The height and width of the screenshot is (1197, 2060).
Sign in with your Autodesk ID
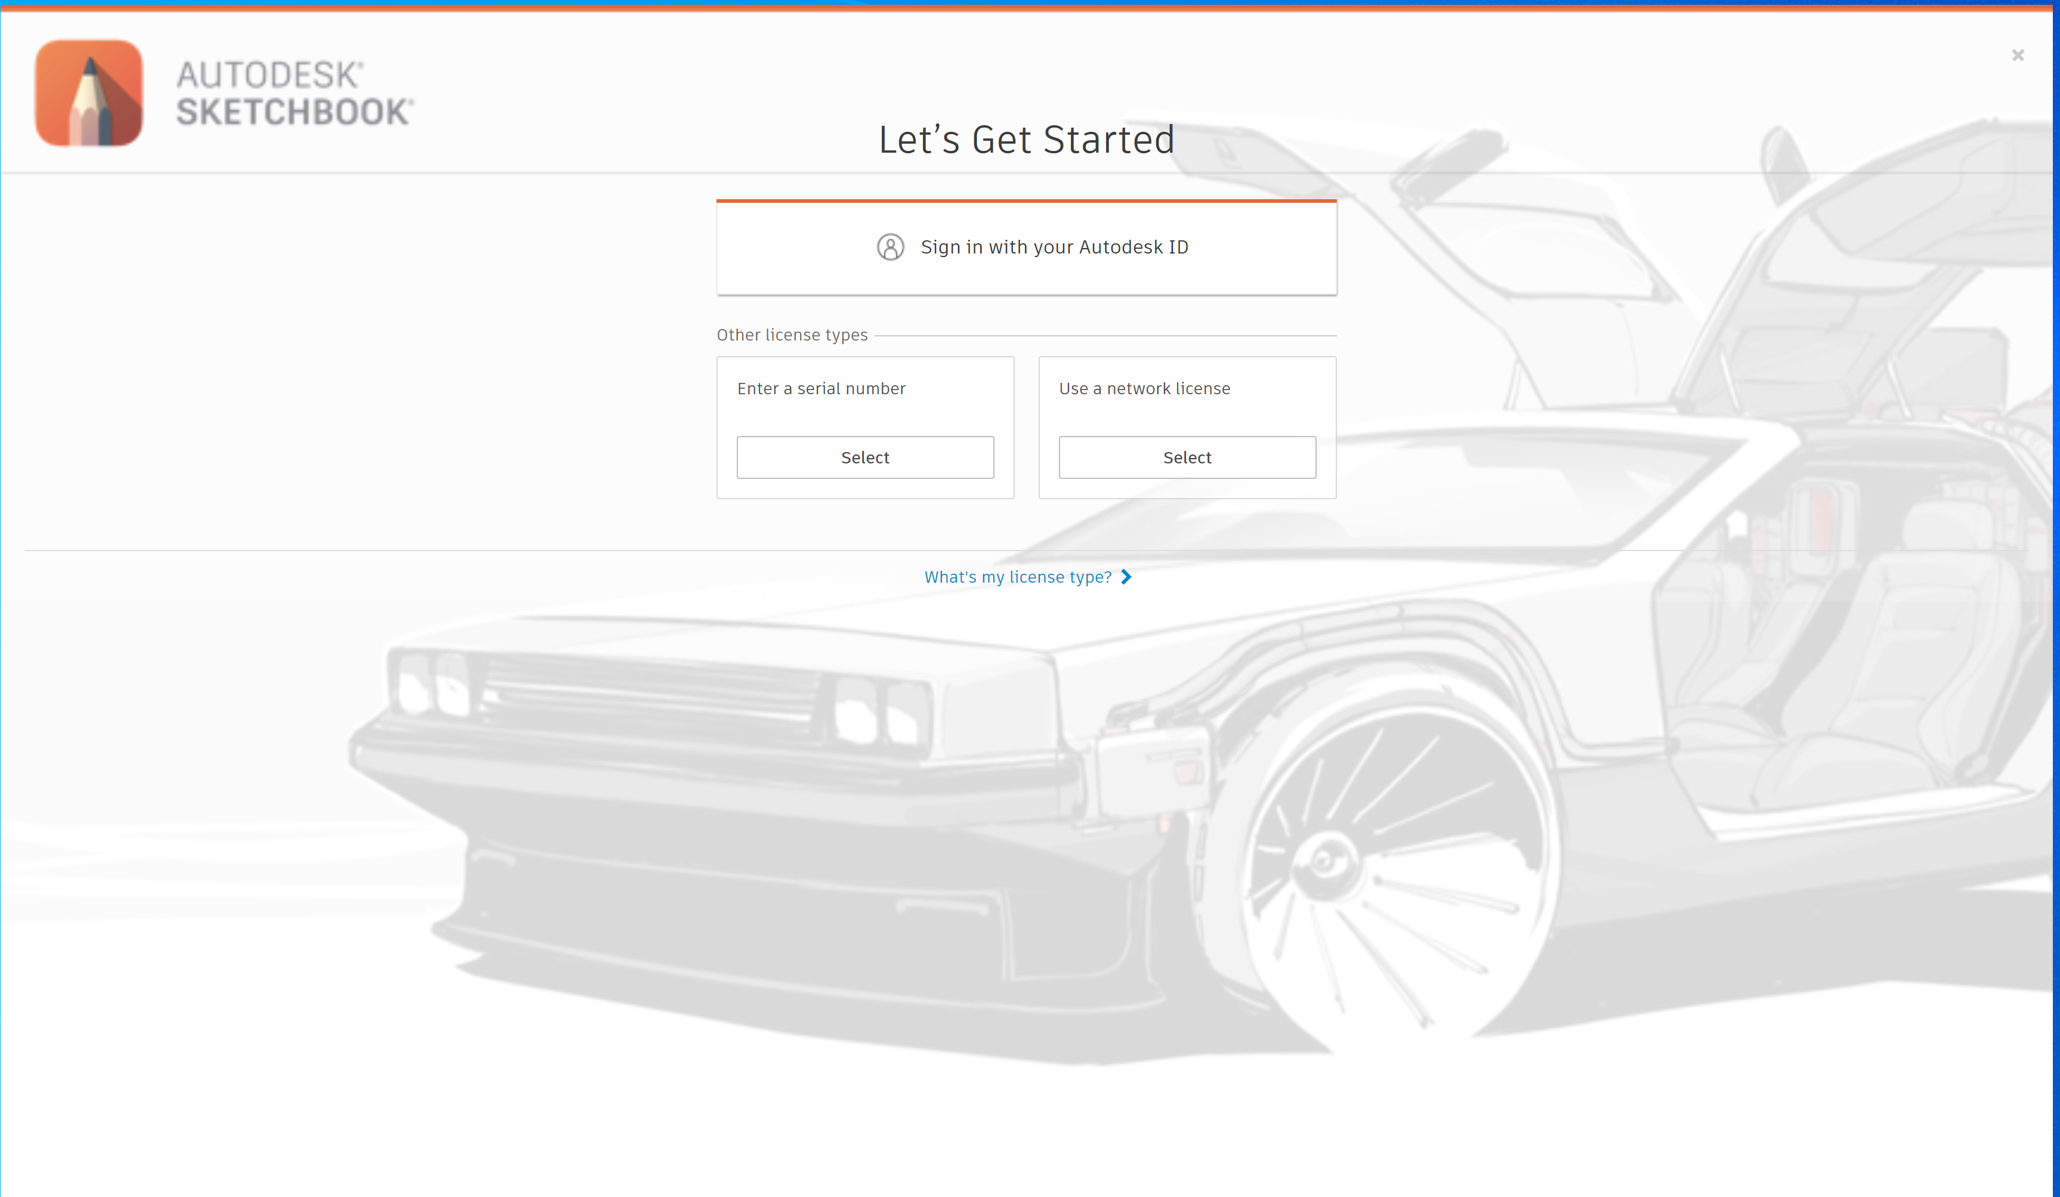click(1027, 248)
